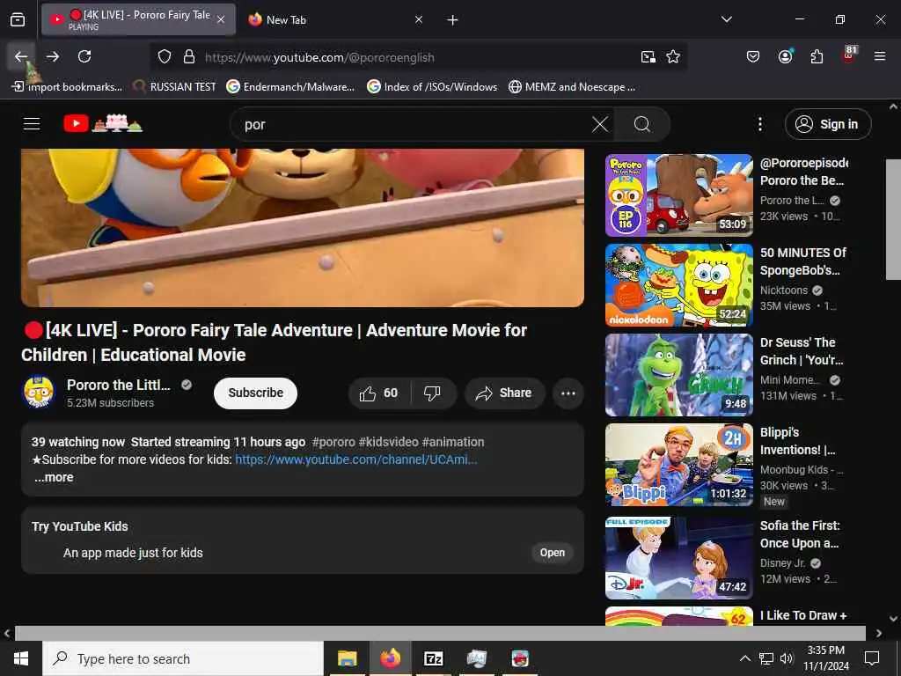The image size is (901, 676).
Task: Follow the youtube.com/channel/UCAmi link
Action: (x=356, y=459)
